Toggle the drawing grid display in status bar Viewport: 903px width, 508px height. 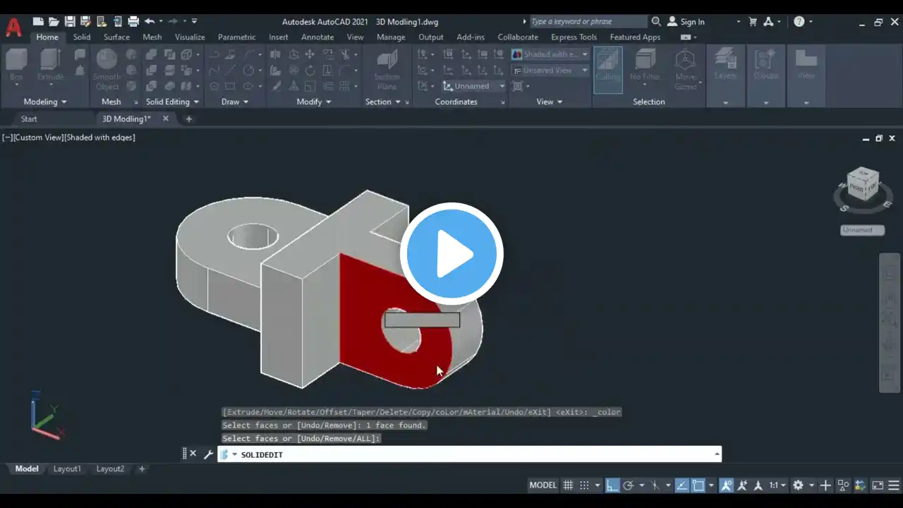tap(568, 485)
